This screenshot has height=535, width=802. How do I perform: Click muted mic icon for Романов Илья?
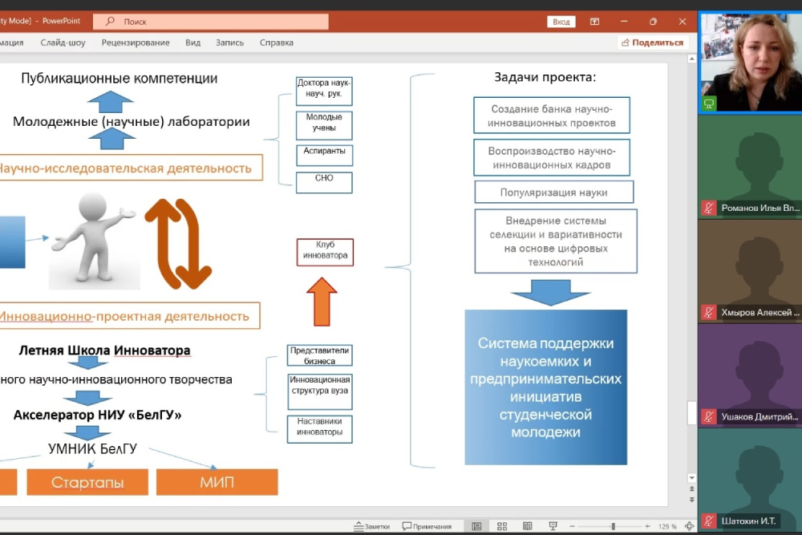click(x=708, y=208)
